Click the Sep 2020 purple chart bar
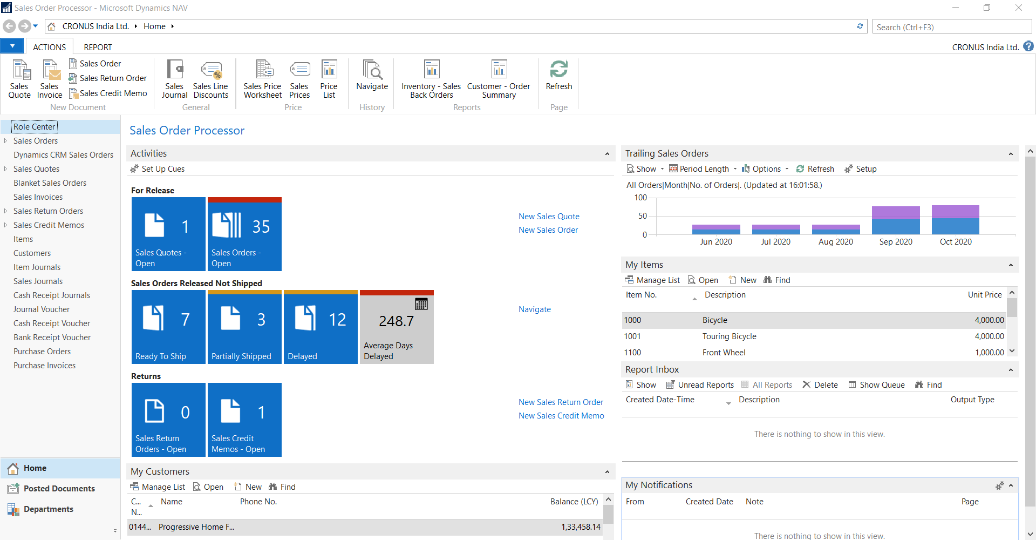Viewport: 1036px width, 540px height. point(896,212)
